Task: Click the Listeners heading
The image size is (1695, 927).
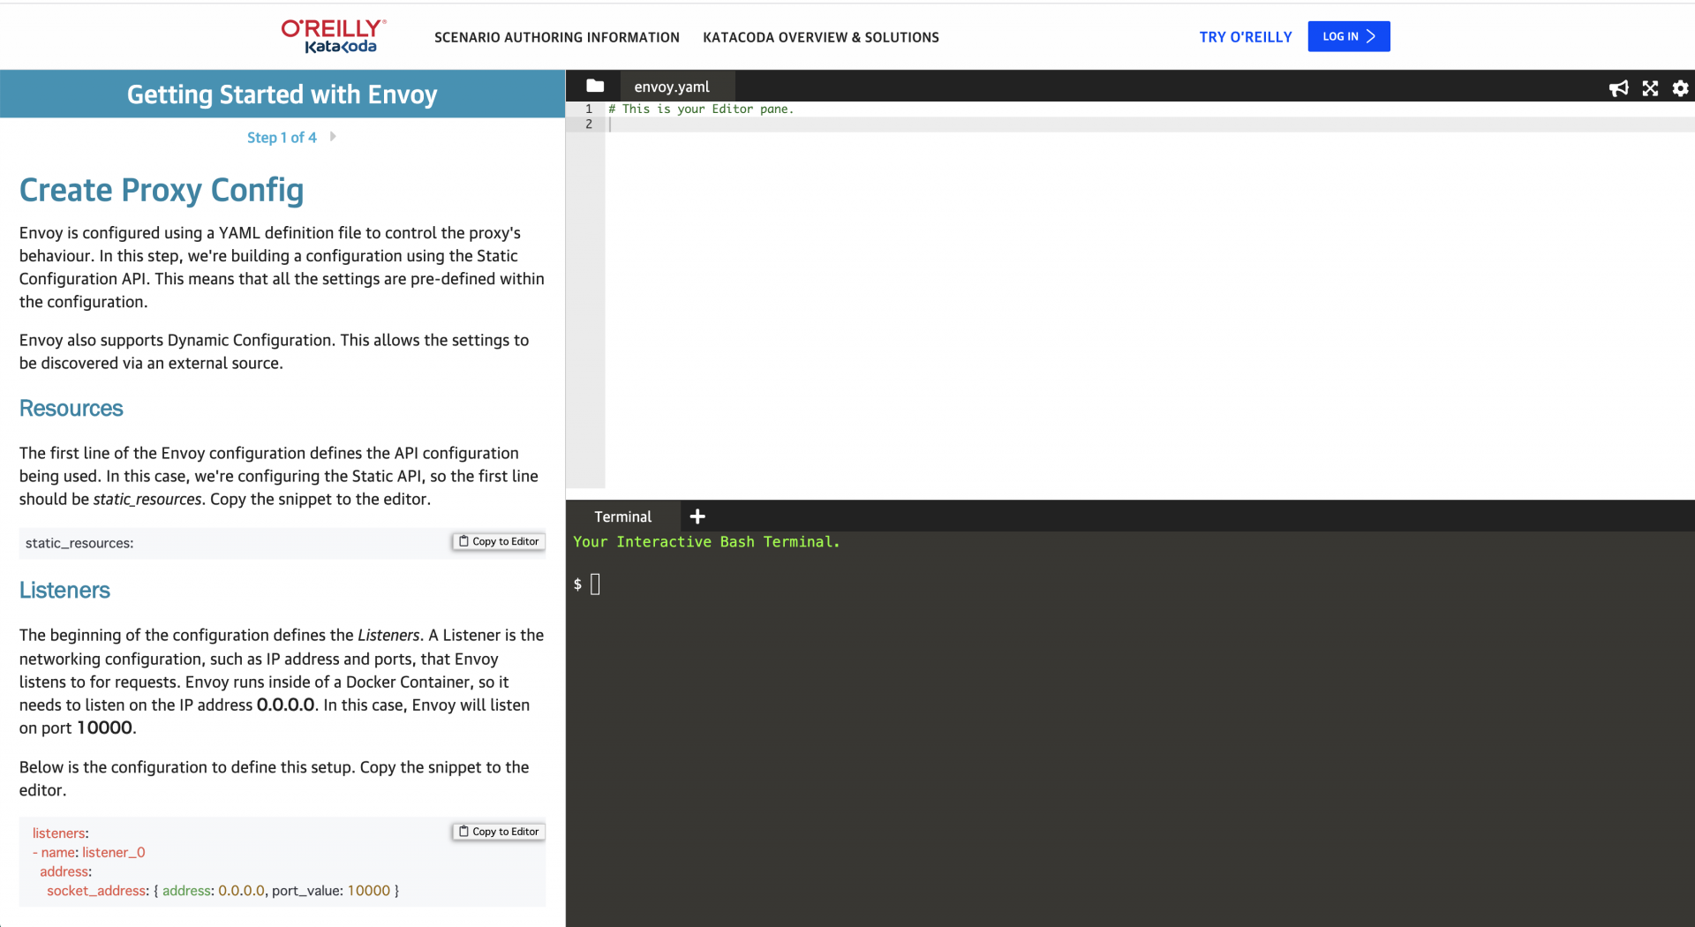Action: pyautogui.click(x=64, y=590)
